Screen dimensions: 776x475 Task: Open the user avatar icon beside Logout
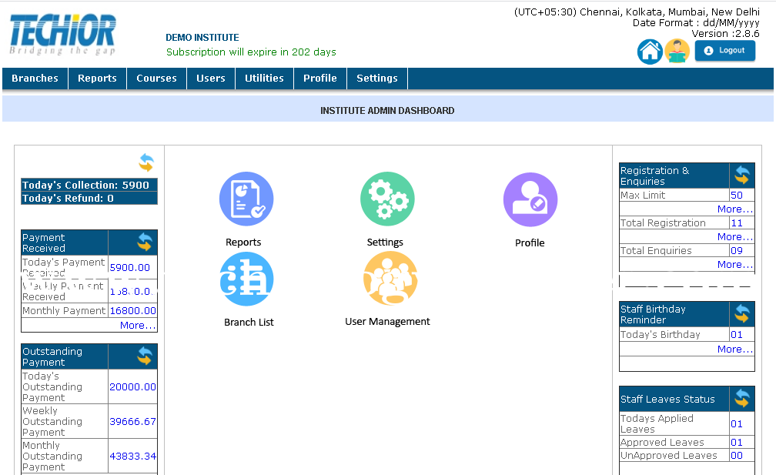click(677, 52)
